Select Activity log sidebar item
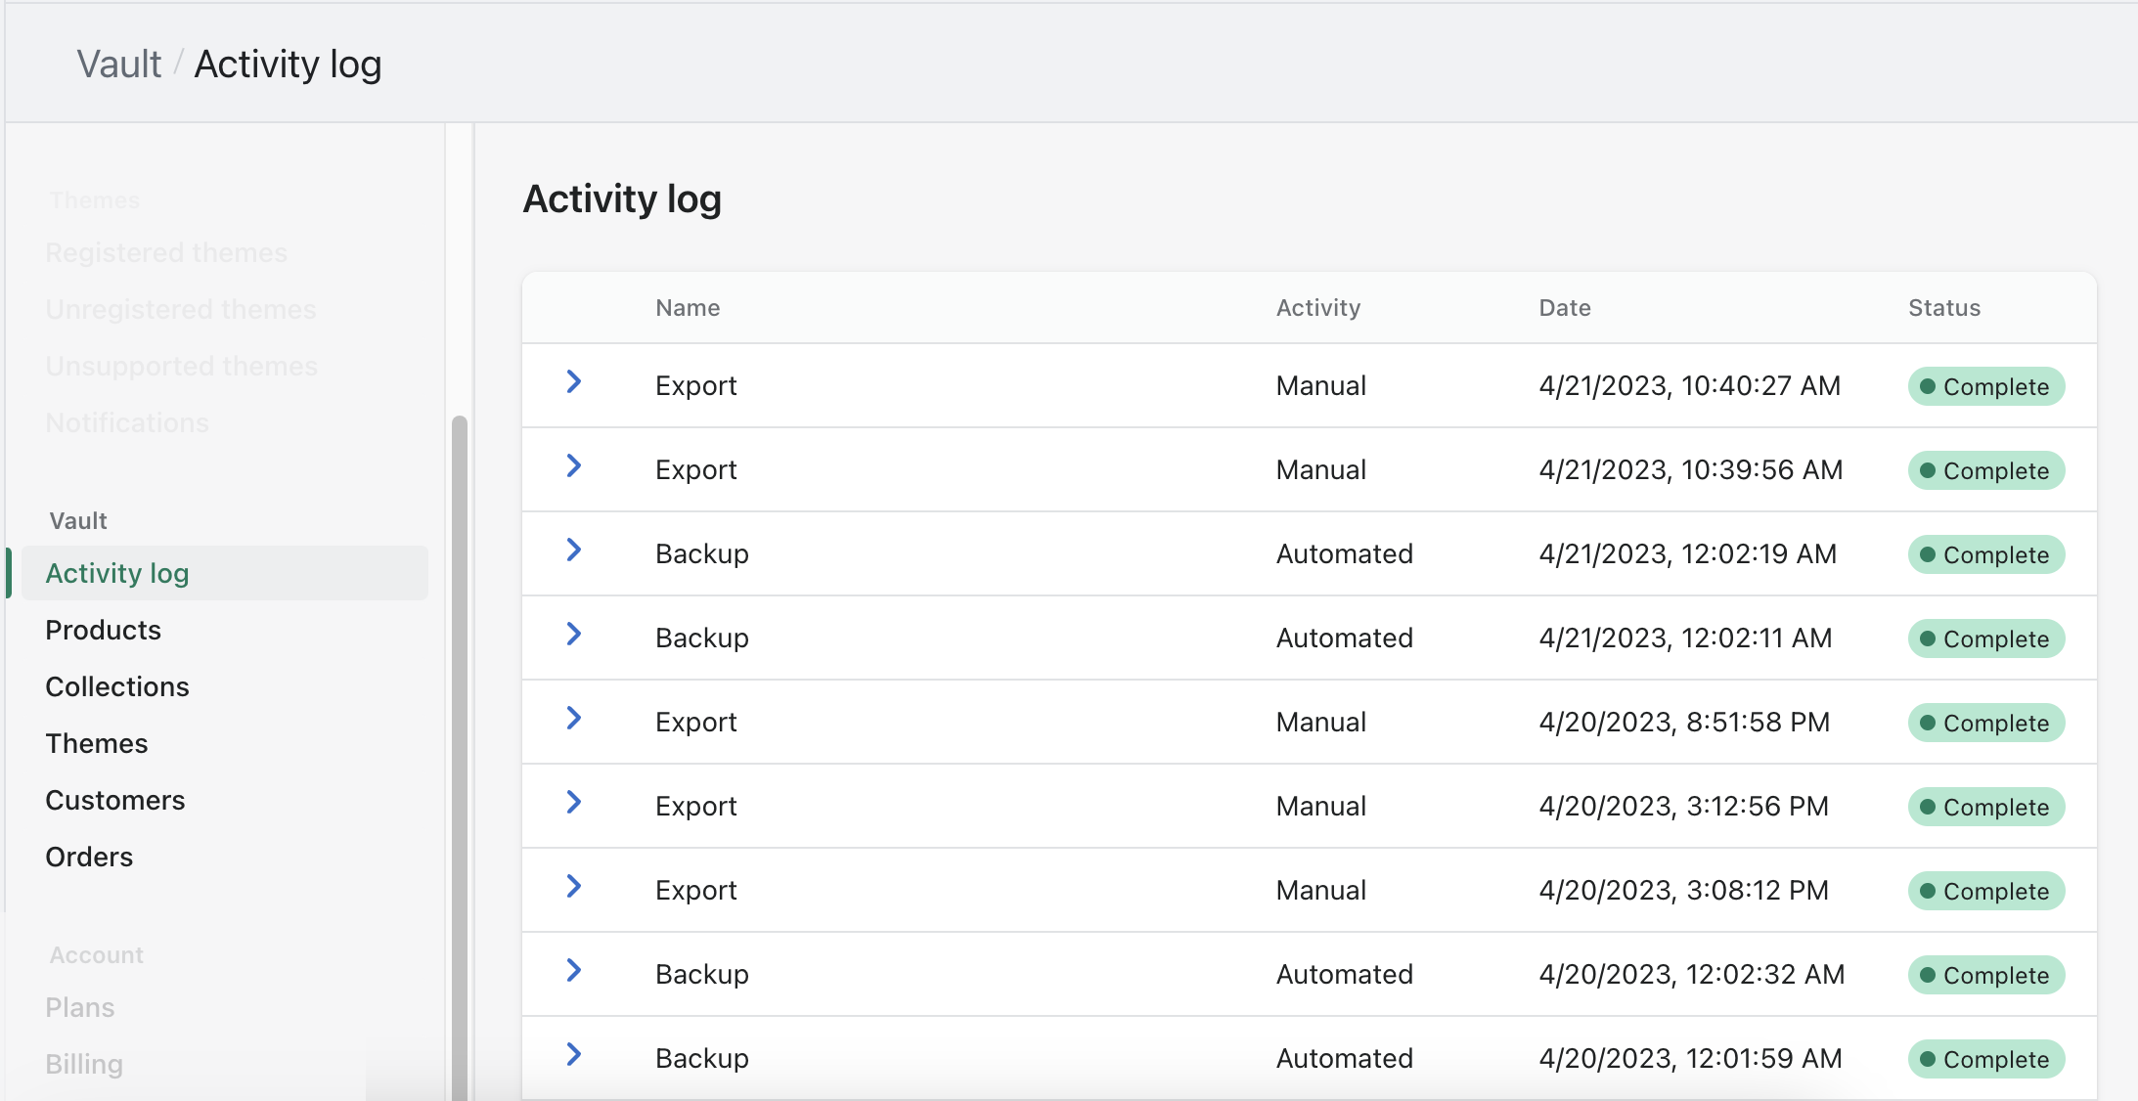 pos(117,573)
